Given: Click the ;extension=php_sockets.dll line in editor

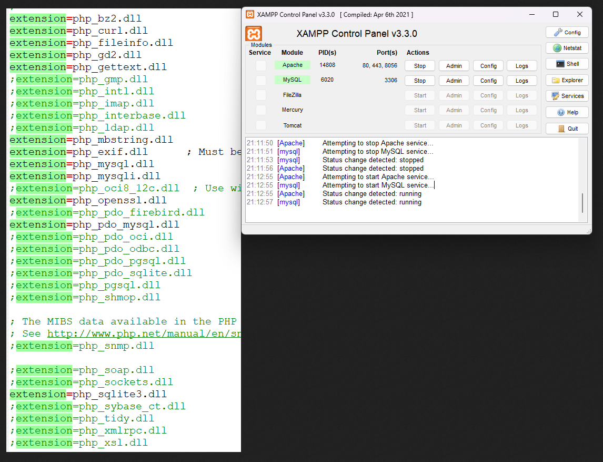Looking at the screenshot, I should (92, 382).
